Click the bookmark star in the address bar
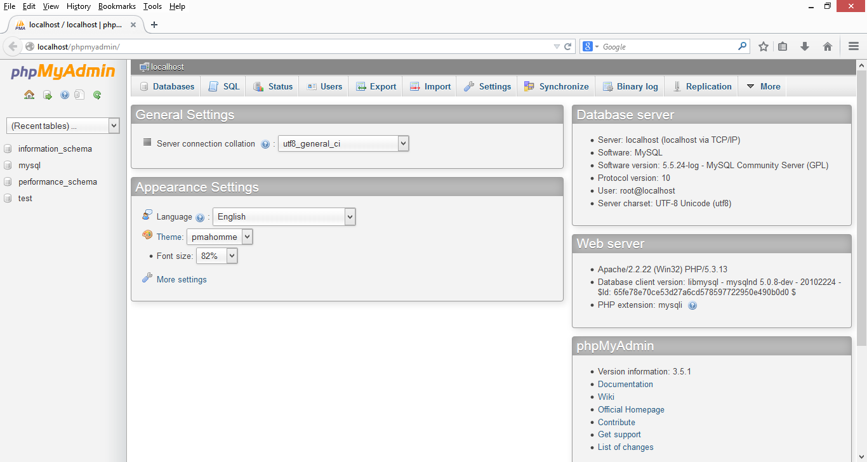The image size is (867, 462). click(763, 46)
